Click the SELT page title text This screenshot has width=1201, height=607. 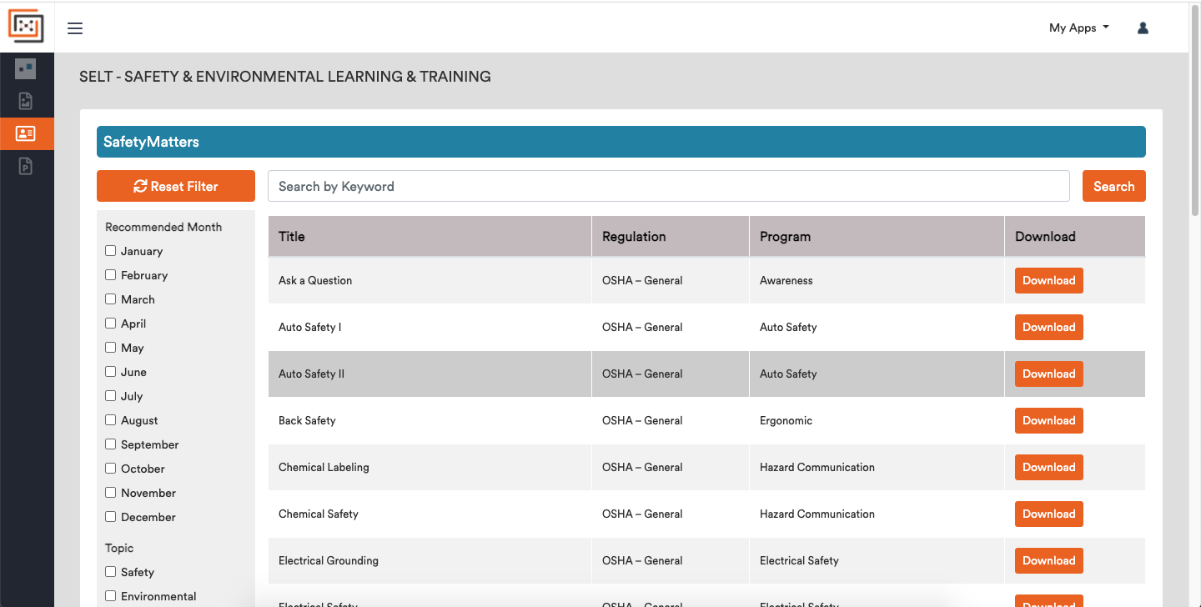[285, 77]
